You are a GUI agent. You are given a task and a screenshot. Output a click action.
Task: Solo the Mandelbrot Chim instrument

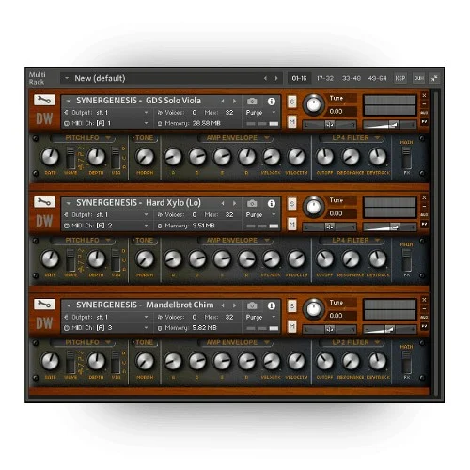point(292,306)
